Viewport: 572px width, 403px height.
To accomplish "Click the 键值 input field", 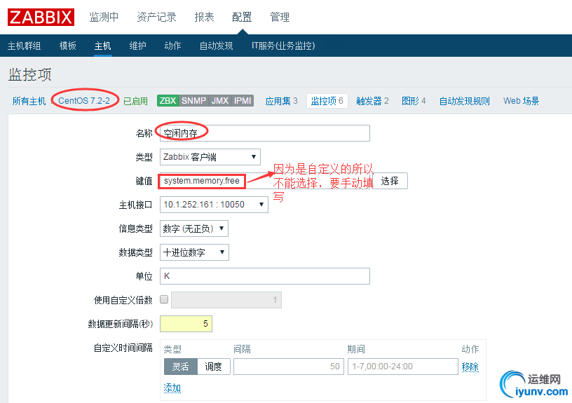I will click(265, 181).
